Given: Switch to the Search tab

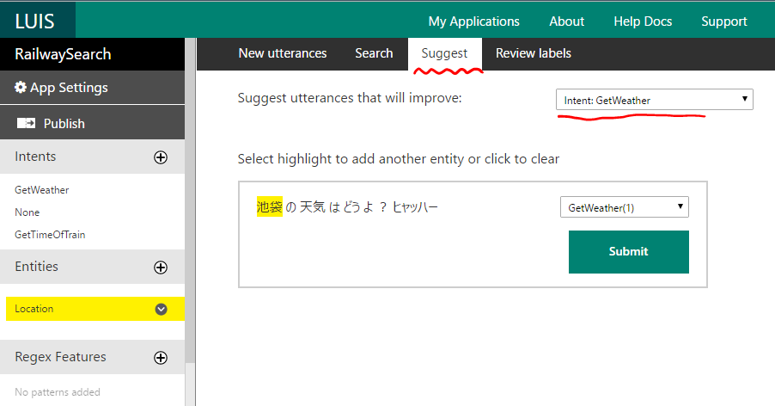Looking at the screenshot, I should [x=374, y=53].
